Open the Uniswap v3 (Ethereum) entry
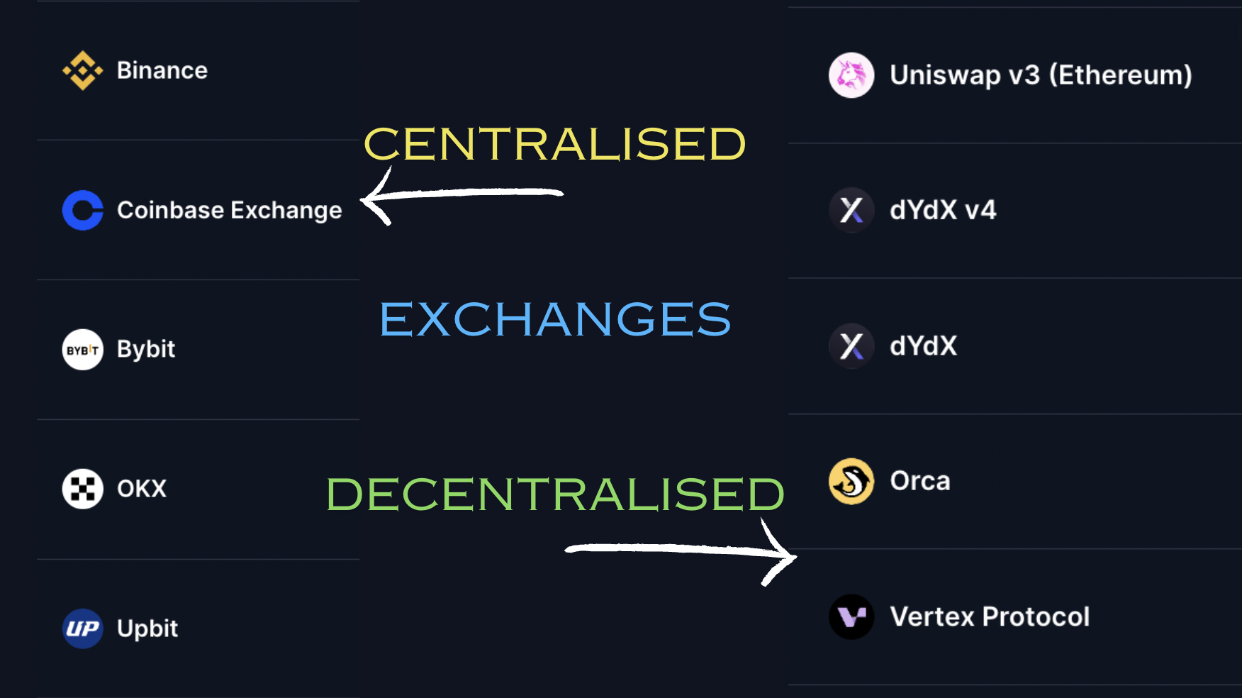 point(1040,75)
